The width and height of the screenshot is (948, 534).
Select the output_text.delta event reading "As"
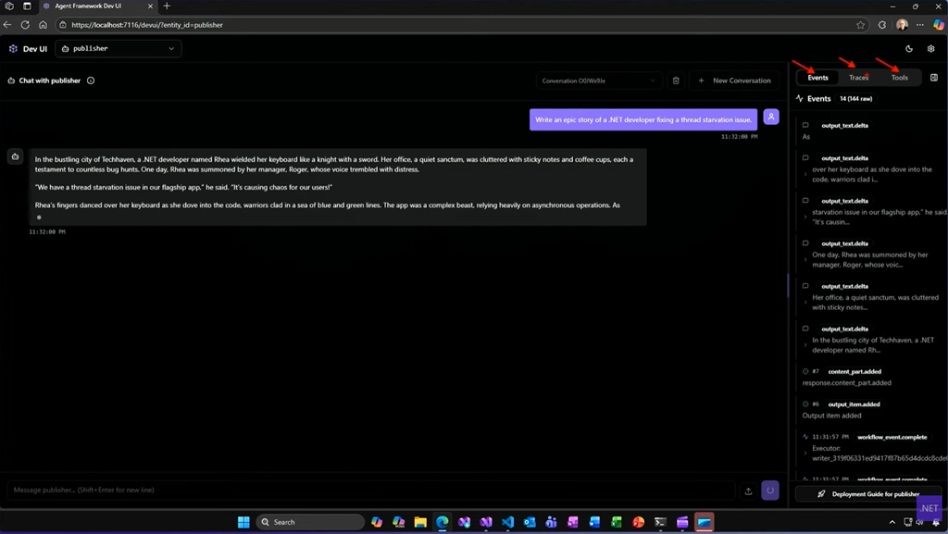(x=870, y=130)
